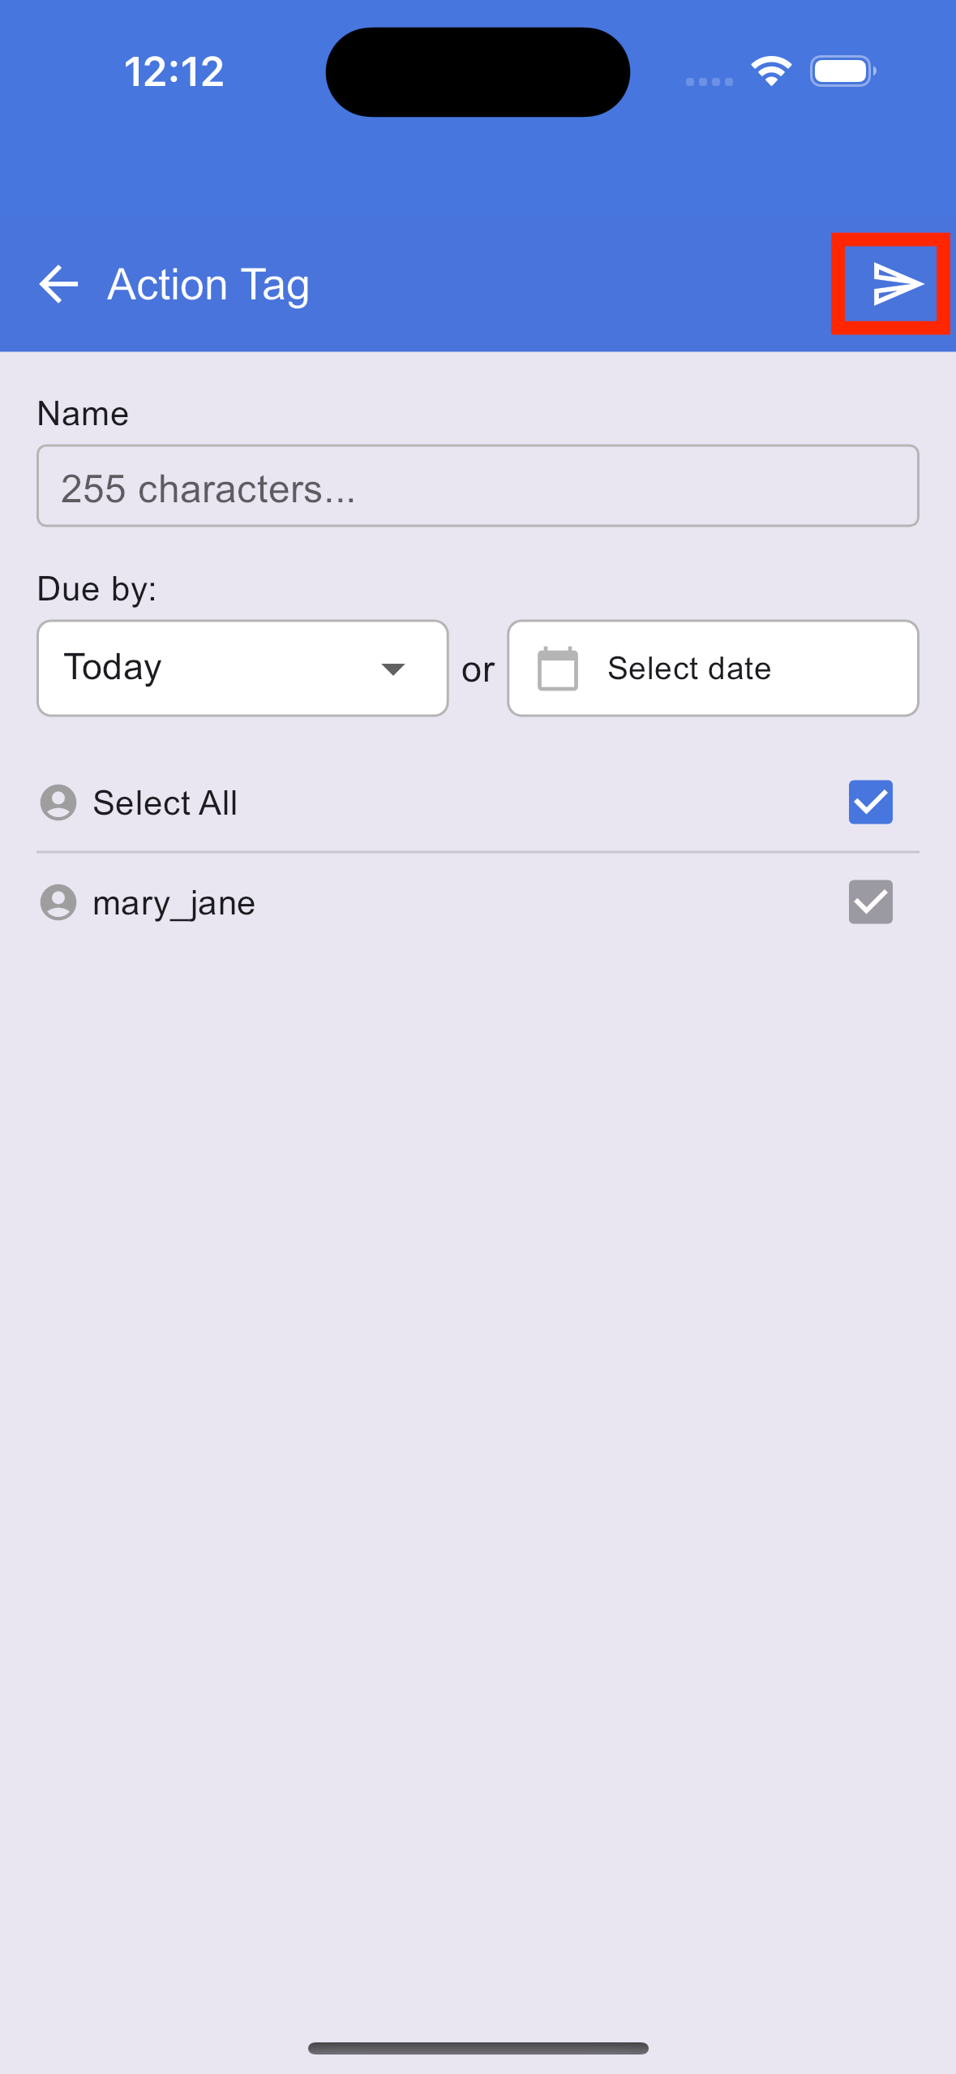Click the dropdown arrow next to Today
956x2074 pixels.
point(393,669)
